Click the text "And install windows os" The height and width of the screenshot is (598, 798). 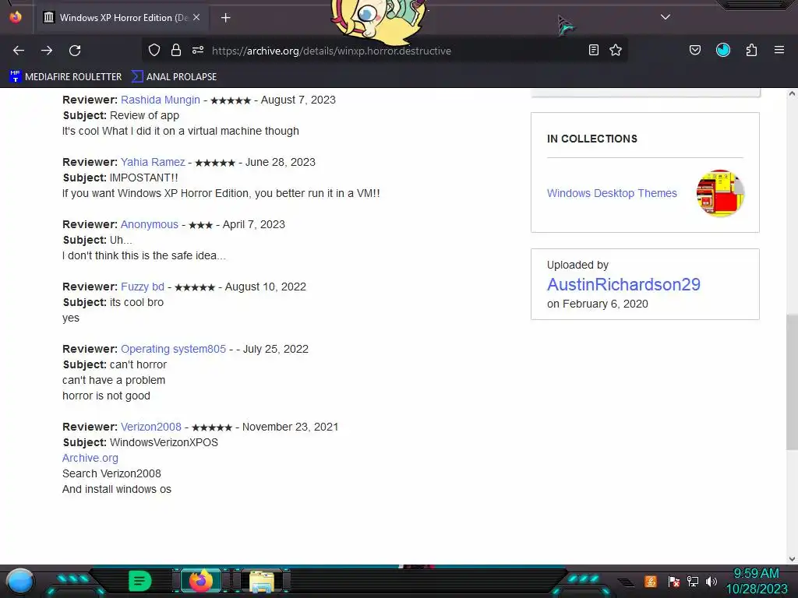tap(117, 489)
